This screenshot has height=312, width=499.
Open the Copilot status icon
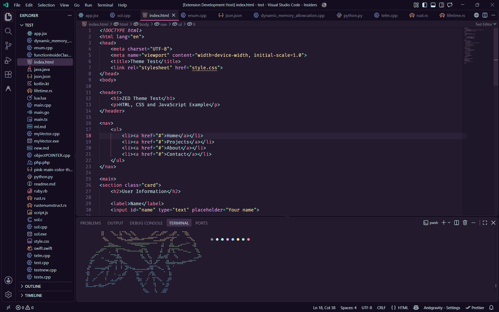(x=416, y=308)
